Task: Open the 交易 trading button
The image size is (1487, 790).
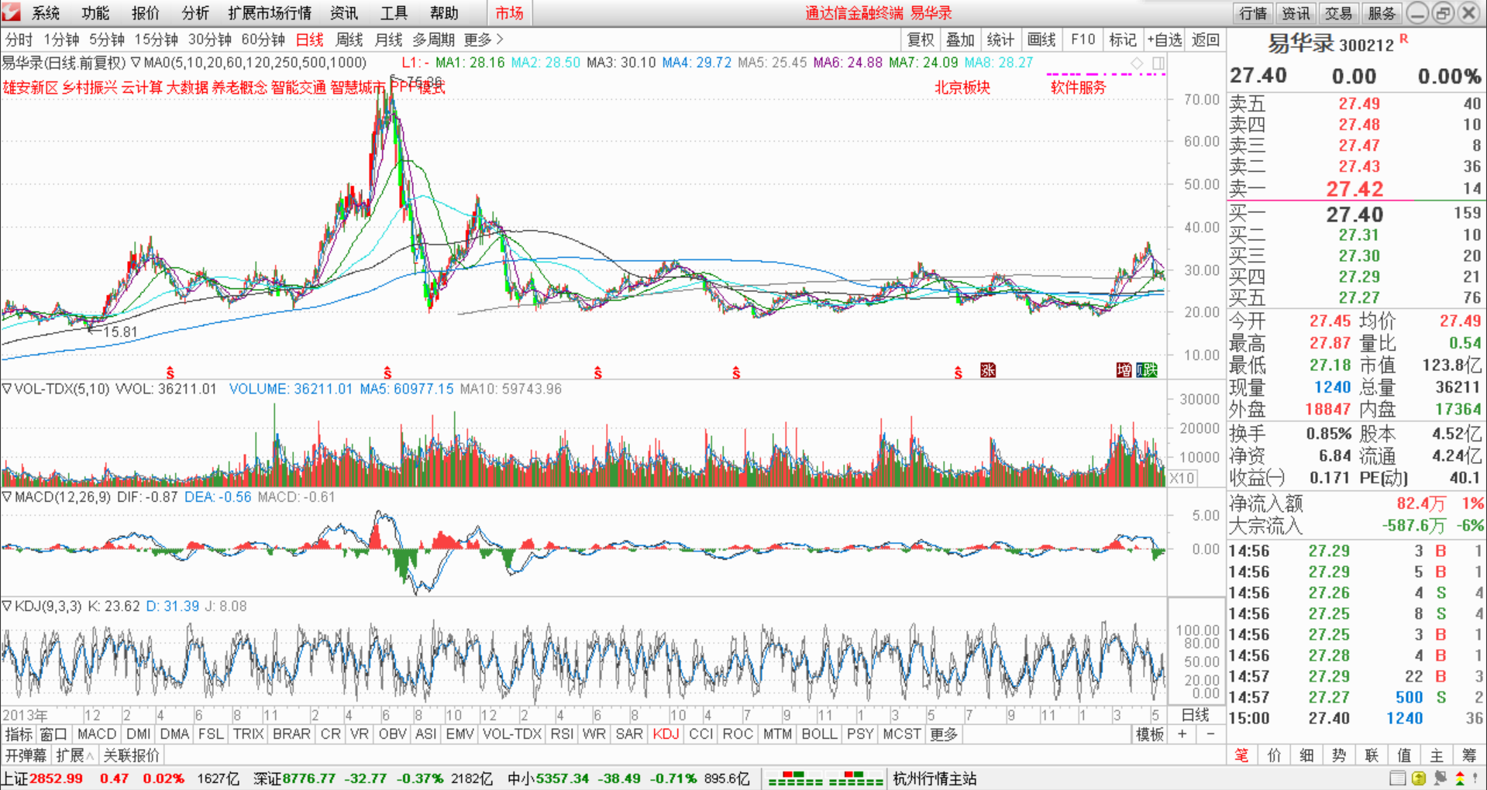Action: click(x=1338, y=13)
